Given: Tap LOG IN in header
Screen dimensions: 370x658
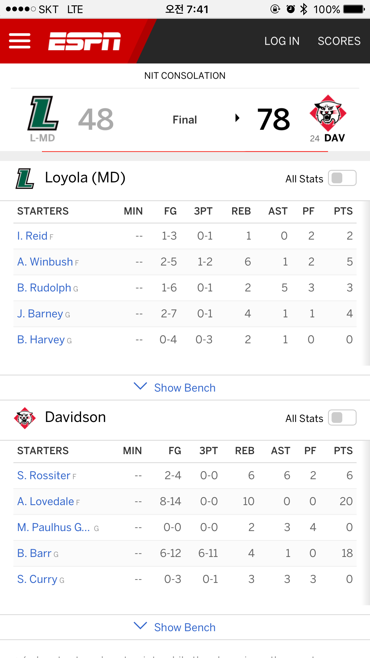Looking at the screenshot, I should click(282, 41).
